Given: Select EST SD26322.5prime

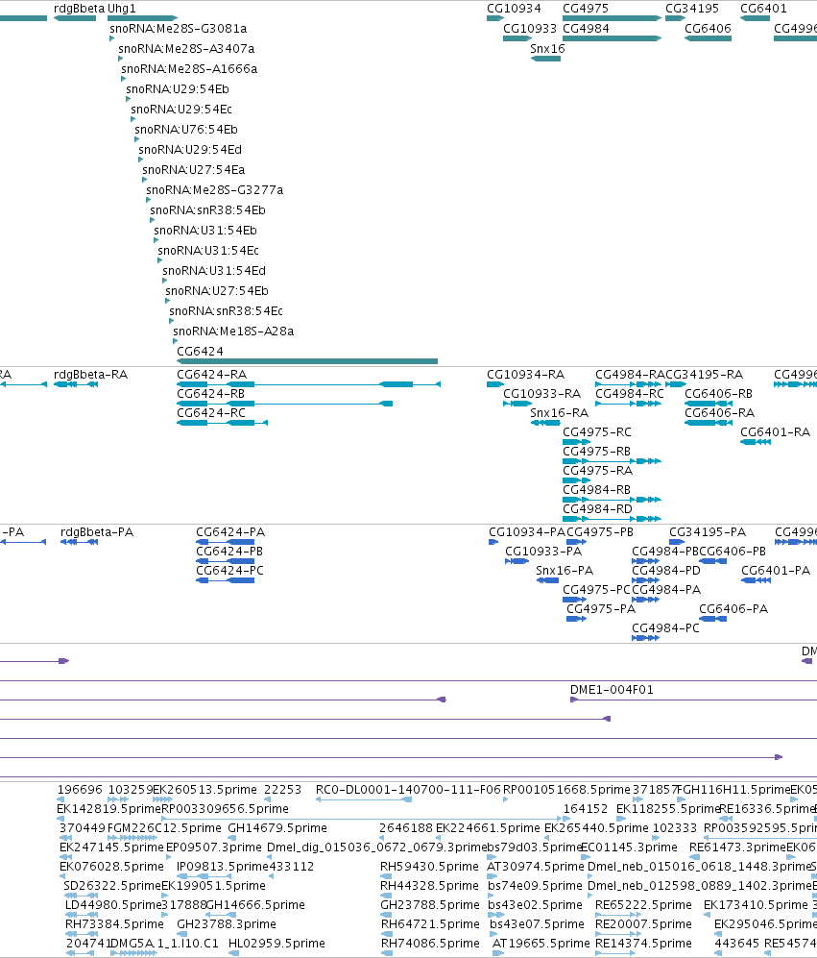Looking at the screenshot, I should 80,896.
